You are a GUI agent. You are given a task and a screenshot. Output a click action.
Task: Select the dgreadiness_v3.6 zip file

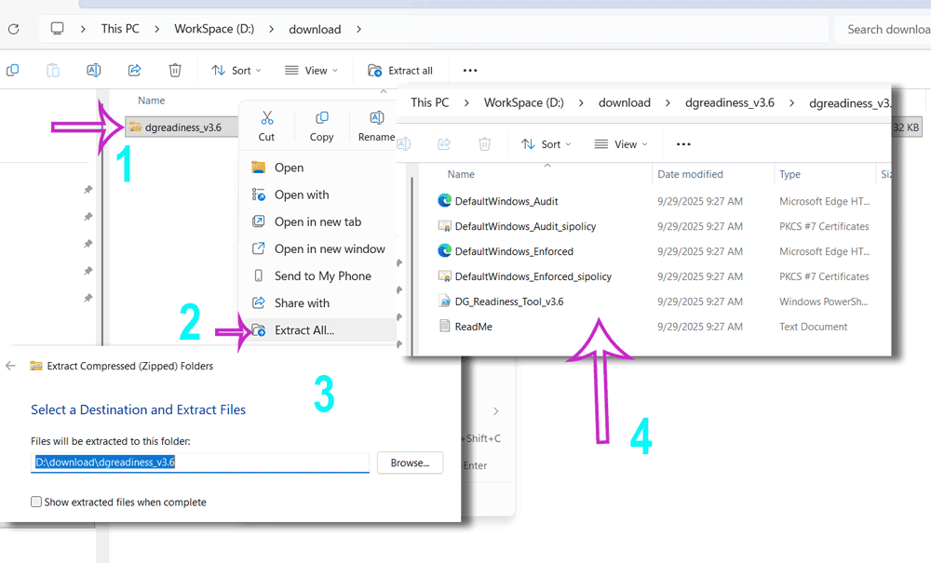(x=182, y=127)
